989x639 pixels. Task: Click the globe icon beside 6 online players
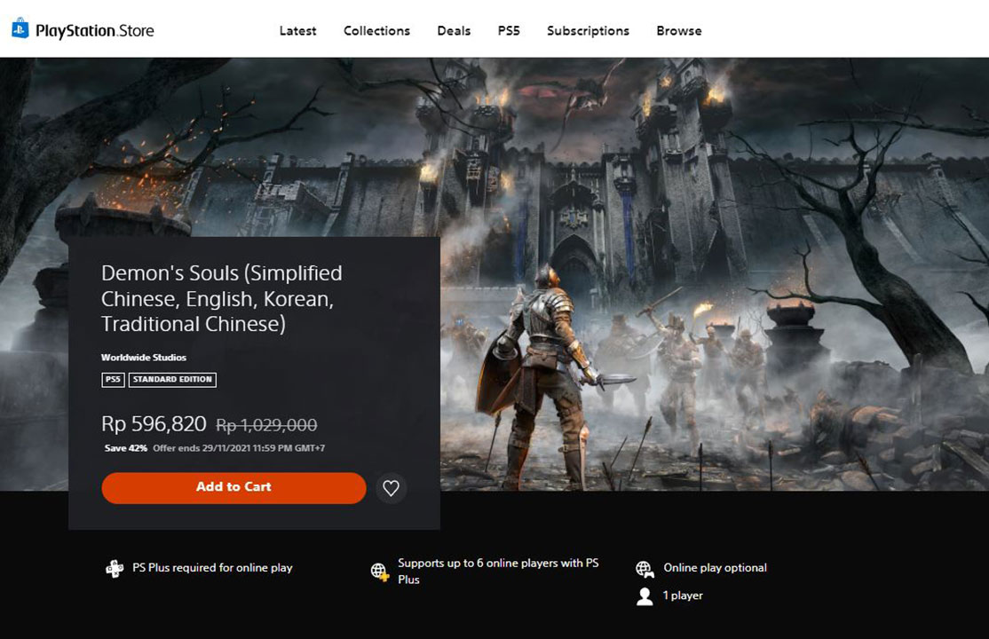(380, 572)
